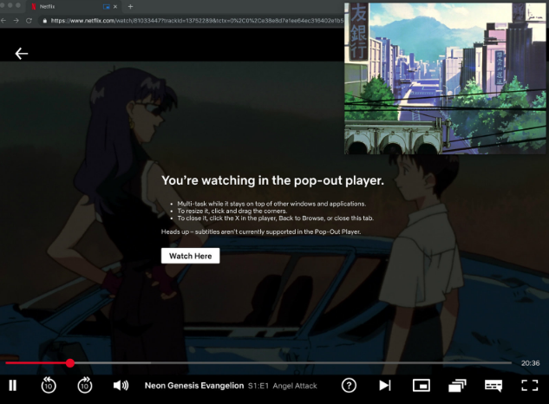
Task: Close the Netflix browser tab
Action: 115,6
